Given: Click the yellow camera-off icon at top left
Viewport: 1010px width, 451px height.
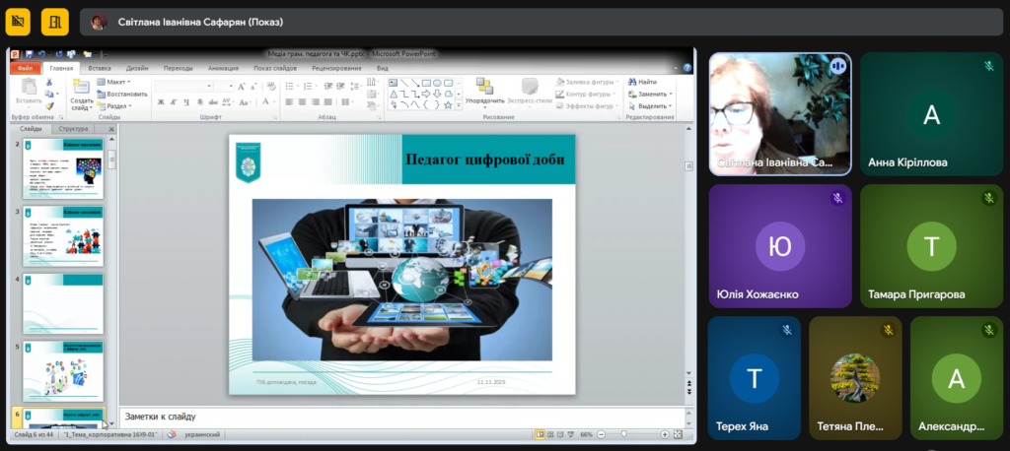Looking at the screenshot, I should 18,21.
